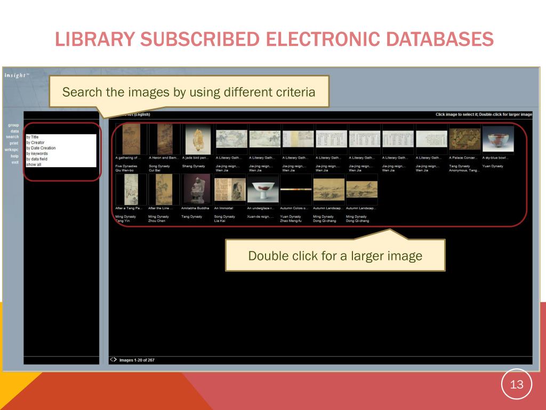Image resolution: width=546 pixels, height=410 pixels.
Task: Select the 'A sky-blue bowl...' thumbnail
Action: click(x=498, y=139)
